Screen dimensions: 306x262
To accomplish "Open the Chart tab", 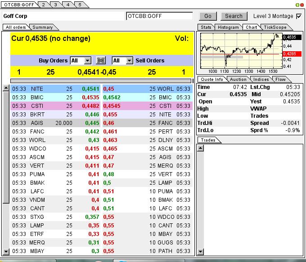I will tap(252, 27).
